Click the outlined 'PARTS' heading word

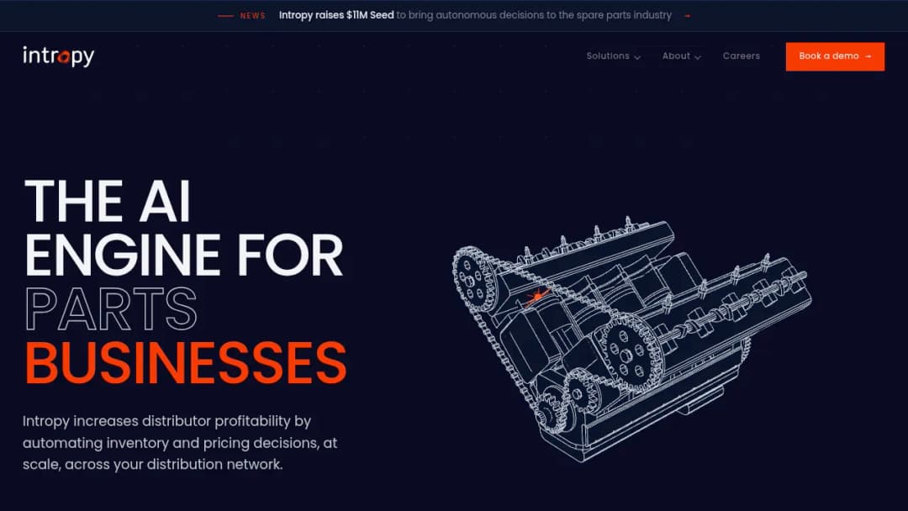coord(111,309)
